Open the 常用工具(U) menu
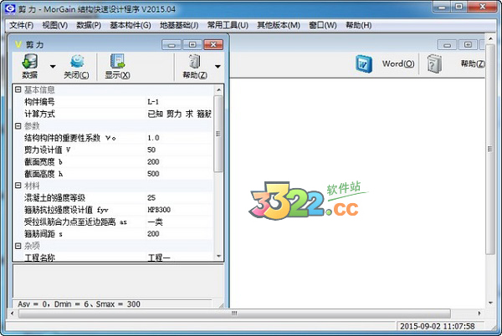Image resolution: width=502 pixels, height=336 pixels. pos(228,25)
